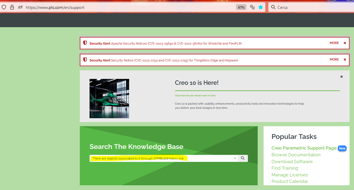
Task: Open the site permissions icon in address bar
Action: click(x=20, y=7)
